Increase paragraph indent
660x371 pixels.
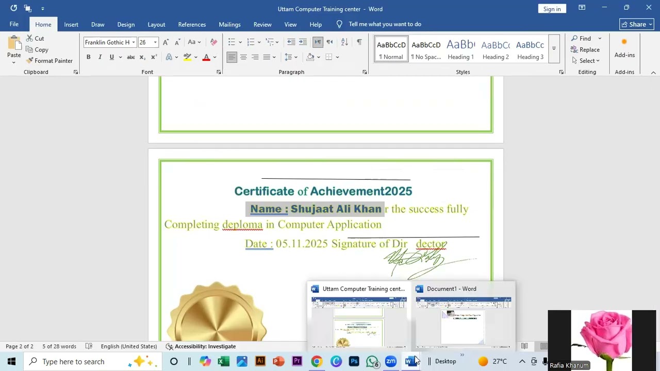(303, 42)
